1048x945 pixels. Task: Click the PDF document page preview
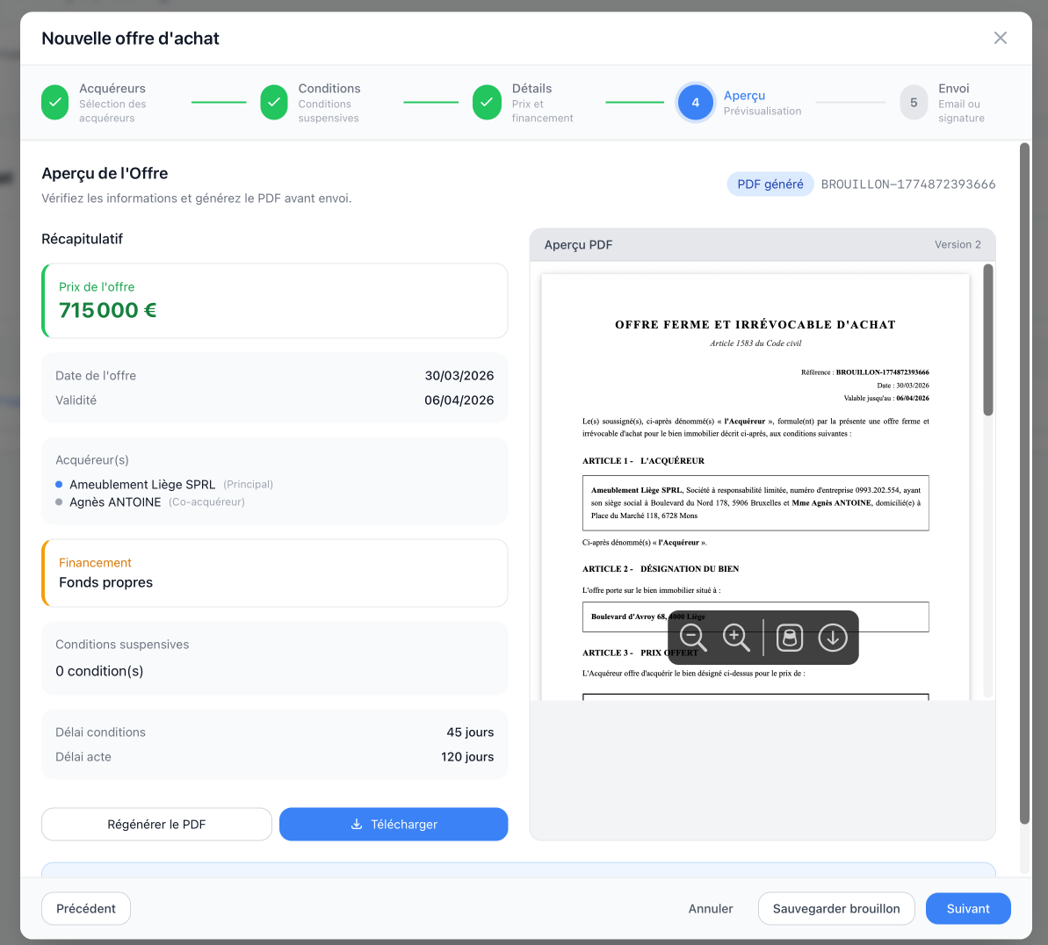coord(755,487)
